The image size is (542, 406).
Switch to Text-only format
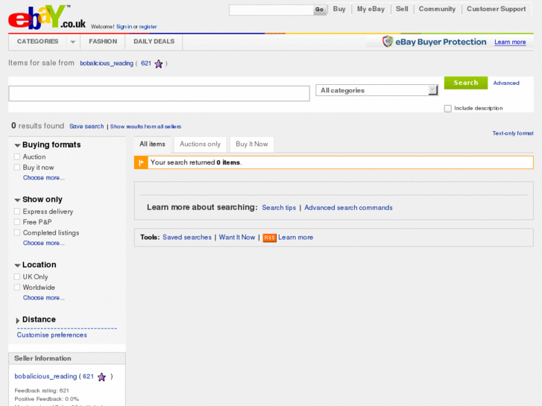(513, 133)
